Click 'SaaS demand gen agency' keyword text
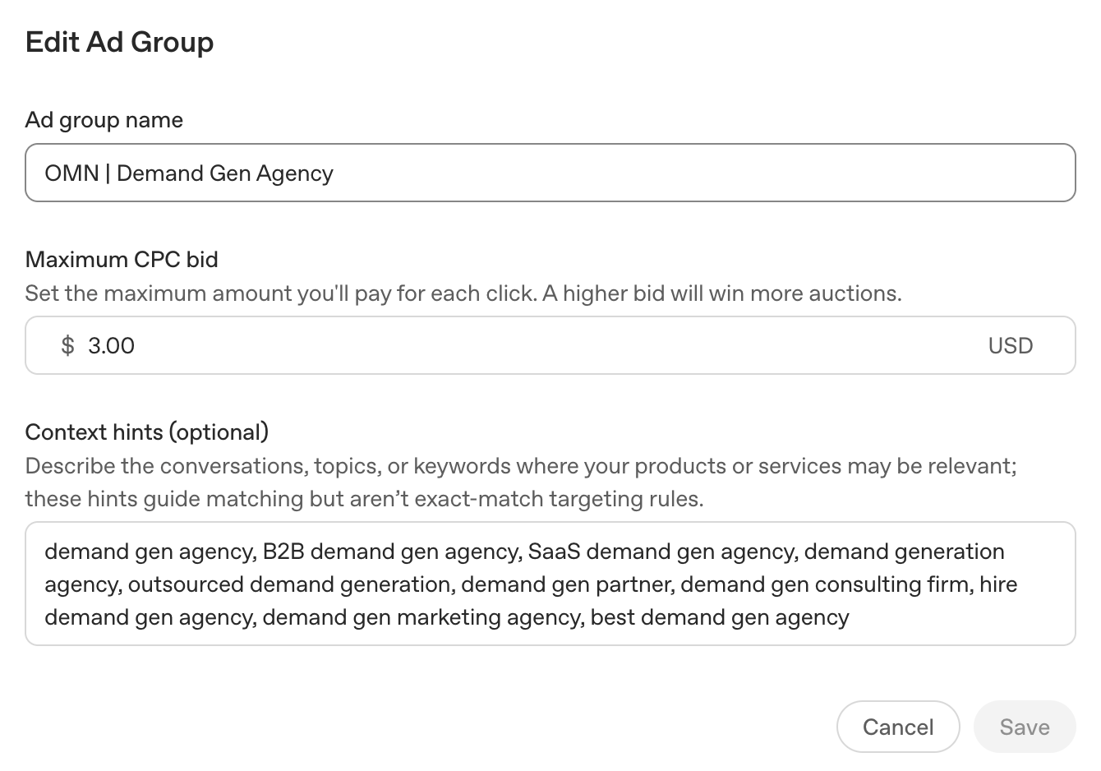Viewport: 1101px width, 771px height. pos(661,552)
